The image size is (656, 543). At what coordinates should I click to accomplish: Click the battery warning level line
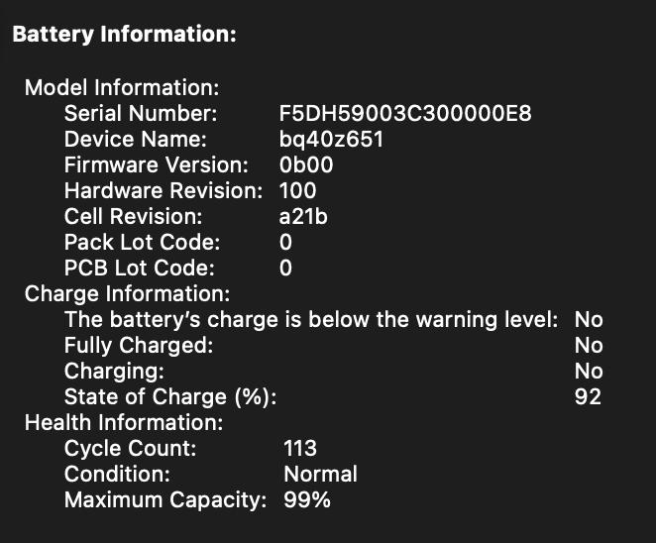[x=311, y=319]
